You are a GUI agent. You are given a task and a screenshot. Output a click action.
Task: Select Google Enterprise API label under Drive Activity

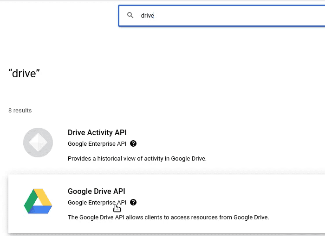click(97, 143)
